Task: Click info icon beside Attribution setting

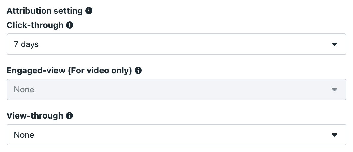Action: pyautogui.click(x=89, y=11)
